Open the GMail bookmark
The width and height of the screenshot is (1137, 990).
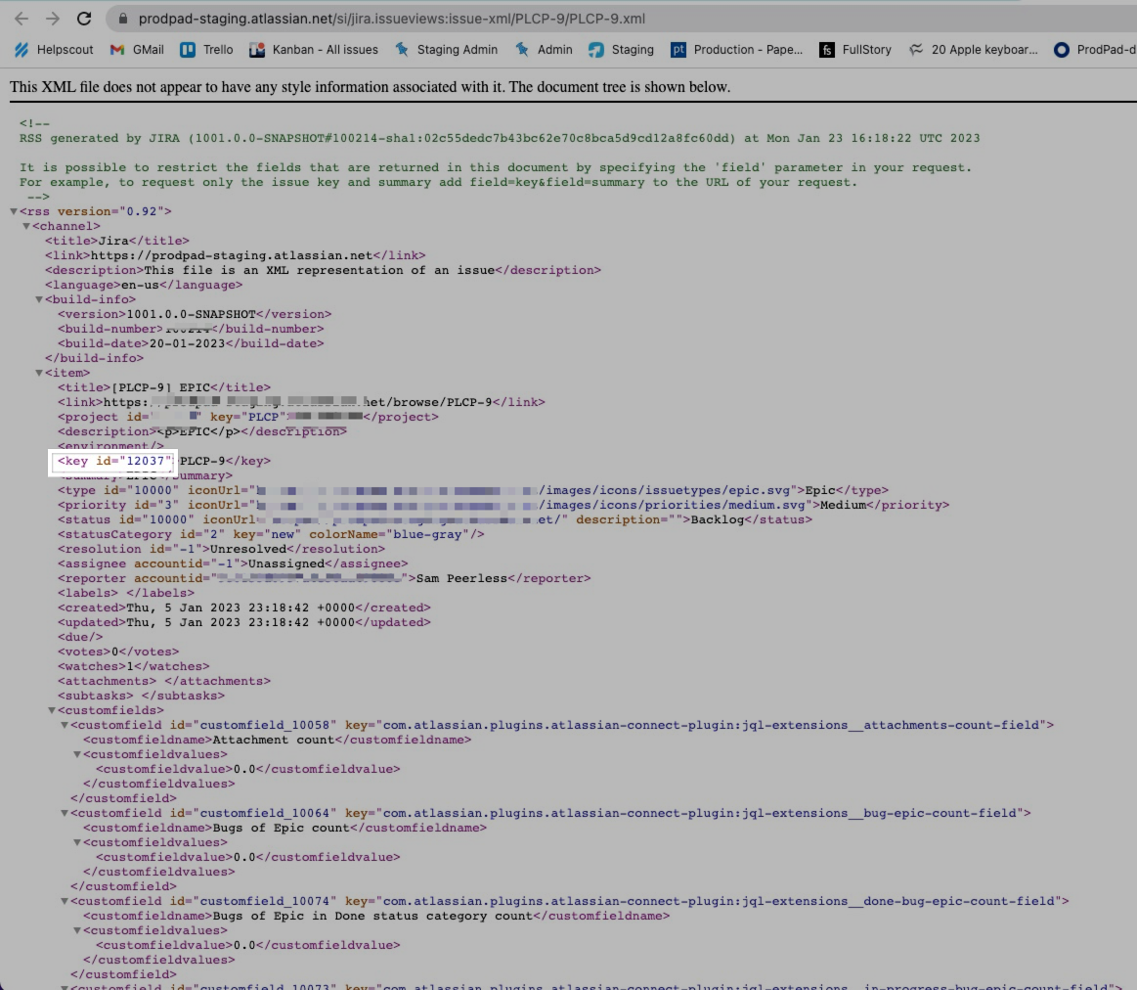[137, 49]
